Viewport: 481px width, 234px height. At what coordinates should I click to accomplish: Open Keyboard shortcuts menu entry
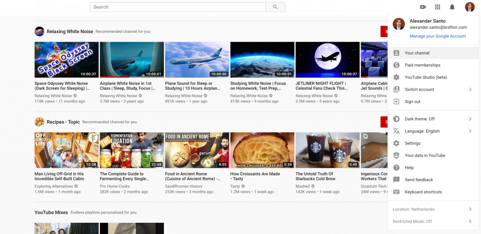tap(423, 192)
